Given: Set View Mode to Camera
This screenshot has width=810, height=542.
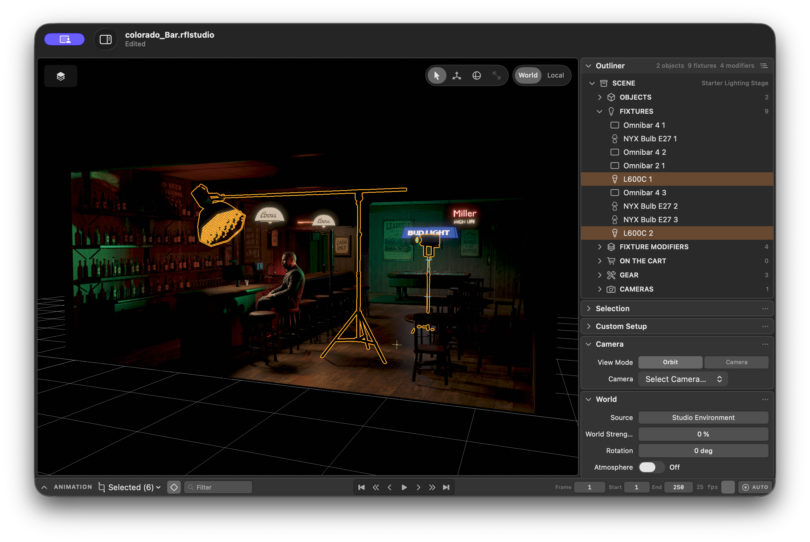Looking at the screenshot, I should click(x=736, y=362).
